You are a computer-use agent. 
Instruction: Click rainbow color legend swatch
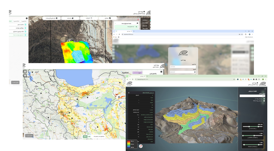(x=129, y=144)
